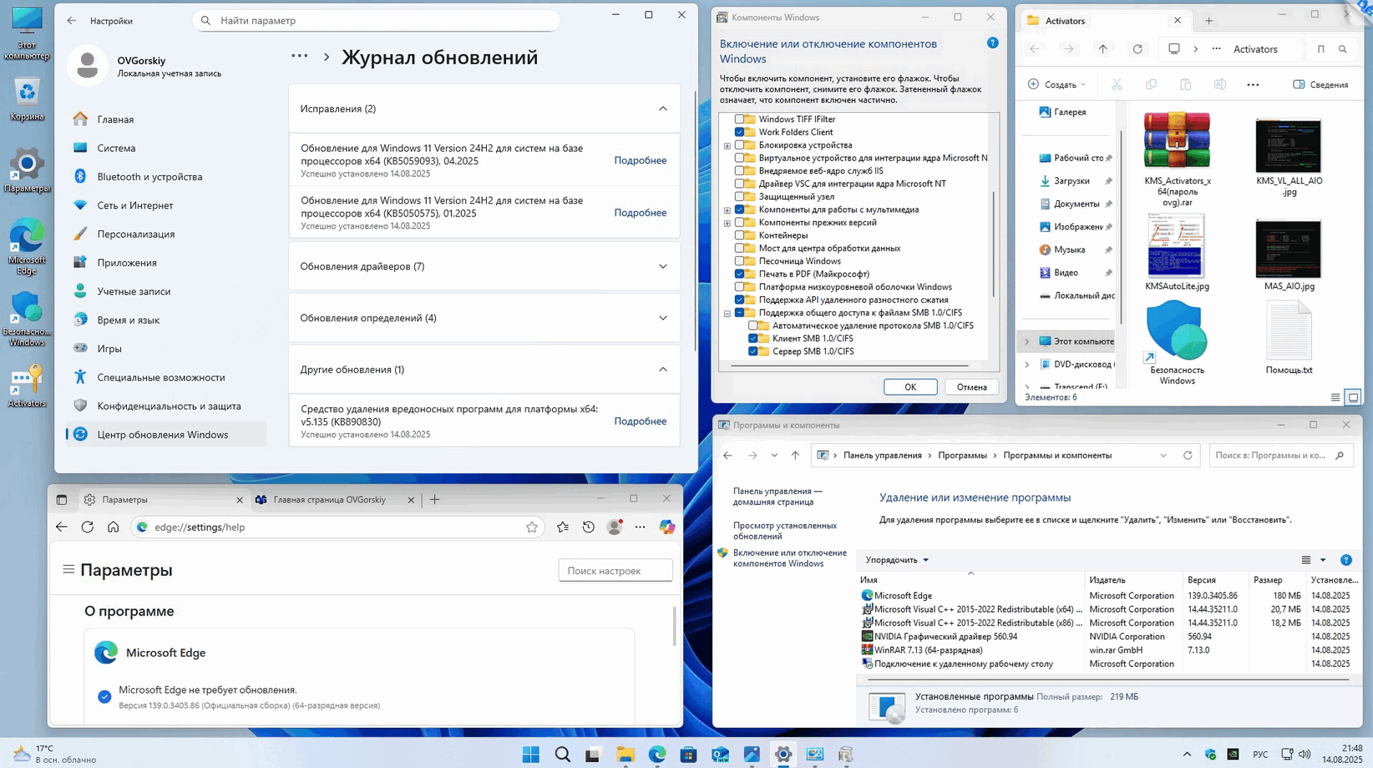Open Корзина desktop icon

point(27,100)
